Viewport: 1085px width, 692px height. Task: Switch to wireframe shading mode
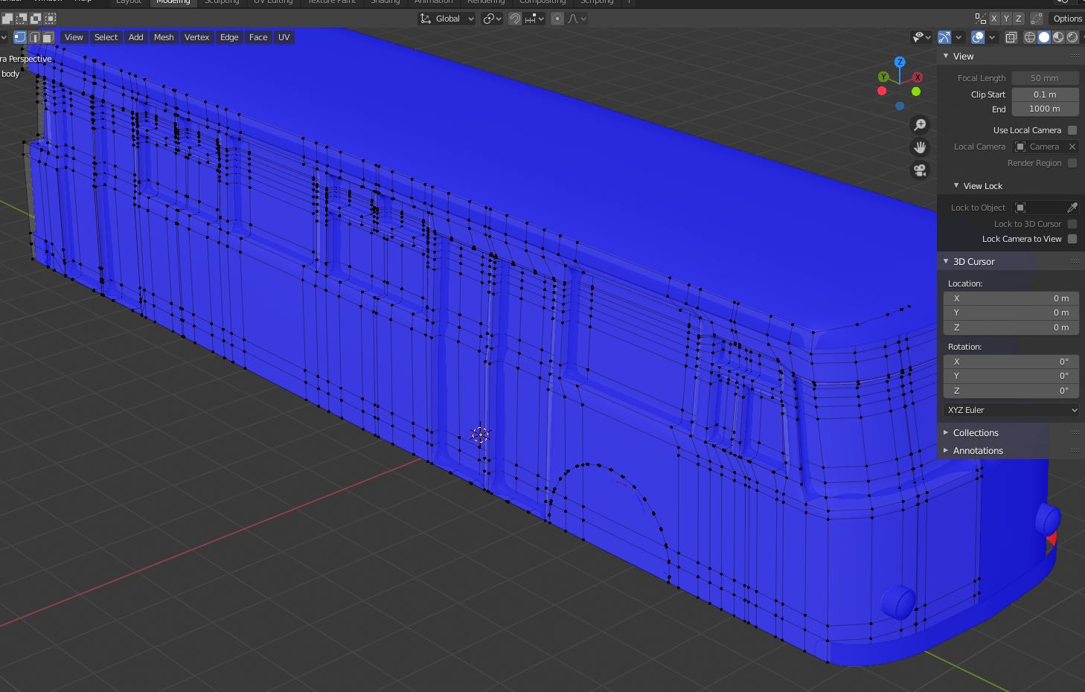click(x=1030, y=37)
